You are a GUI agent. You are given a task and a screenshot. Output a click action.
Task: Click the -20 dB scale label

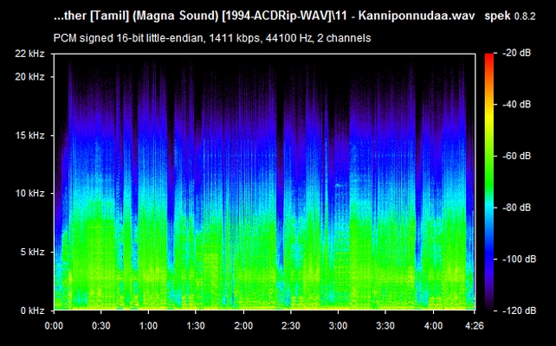(x=517, y=53)
